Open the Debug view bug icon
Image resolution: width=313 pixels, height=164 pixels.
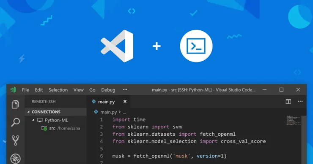(15, 159)
